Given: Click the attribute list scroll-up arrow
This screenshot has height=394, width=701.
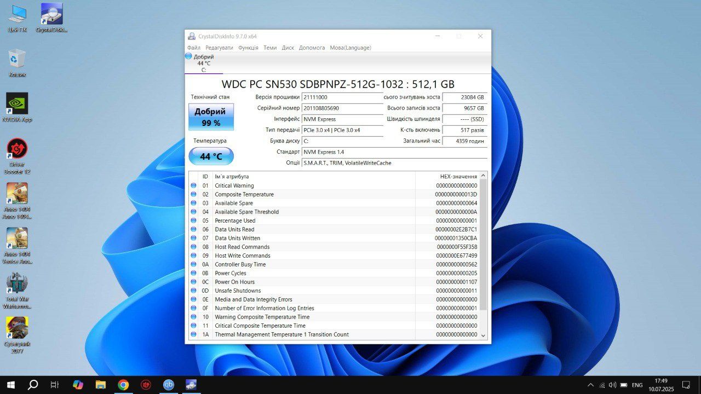Looking at the screenshot, I should point(483,176).
